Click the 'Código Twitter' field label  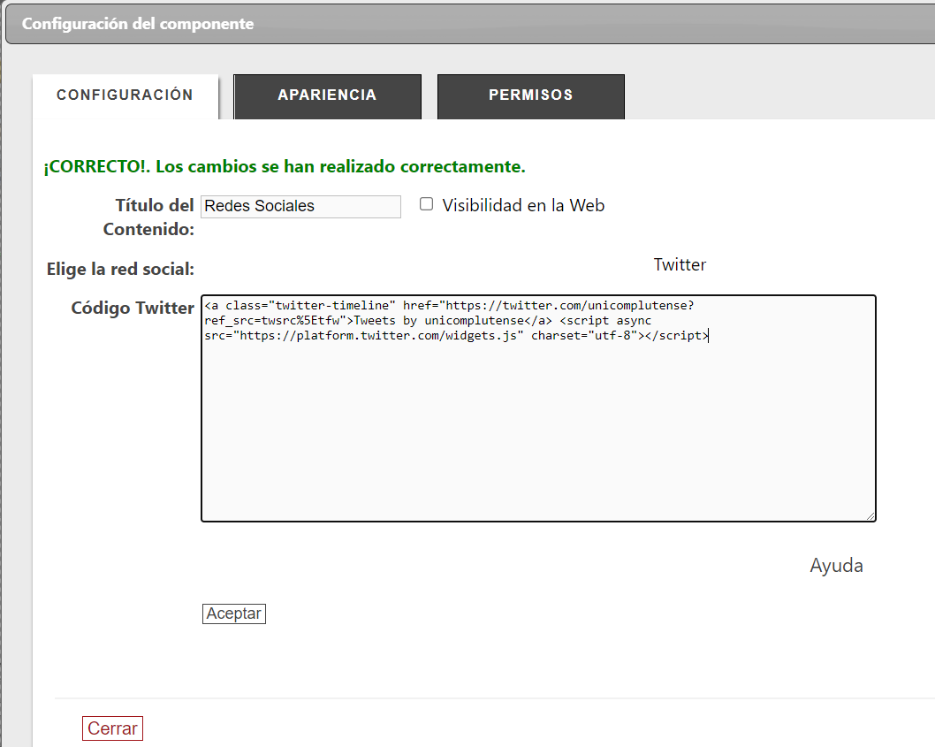(x=133, y=308)
